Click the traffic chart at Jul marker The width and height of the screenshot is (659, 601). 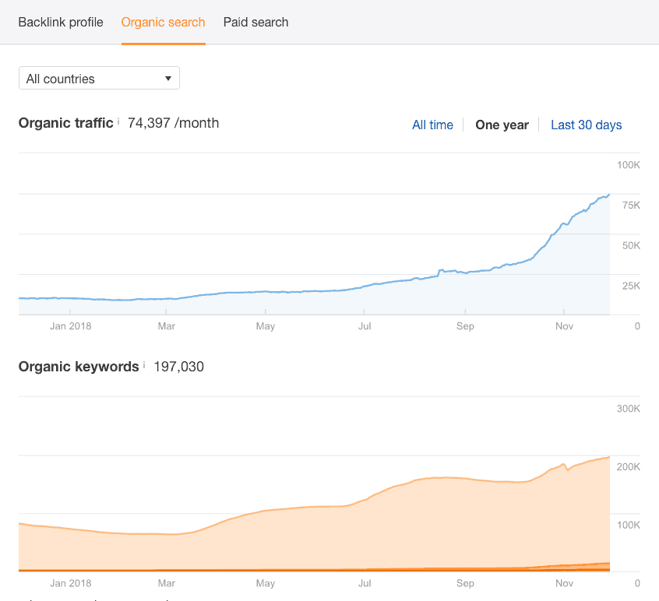pyautogui.click(x=364, y=286)
